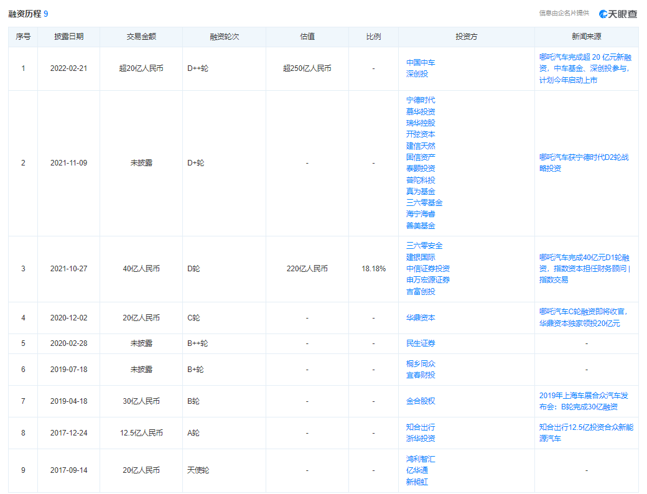Open news 2019年上海车展合众汽车发布会
The height and width of the screenshot is (494, 647).
tap(584, 401)
